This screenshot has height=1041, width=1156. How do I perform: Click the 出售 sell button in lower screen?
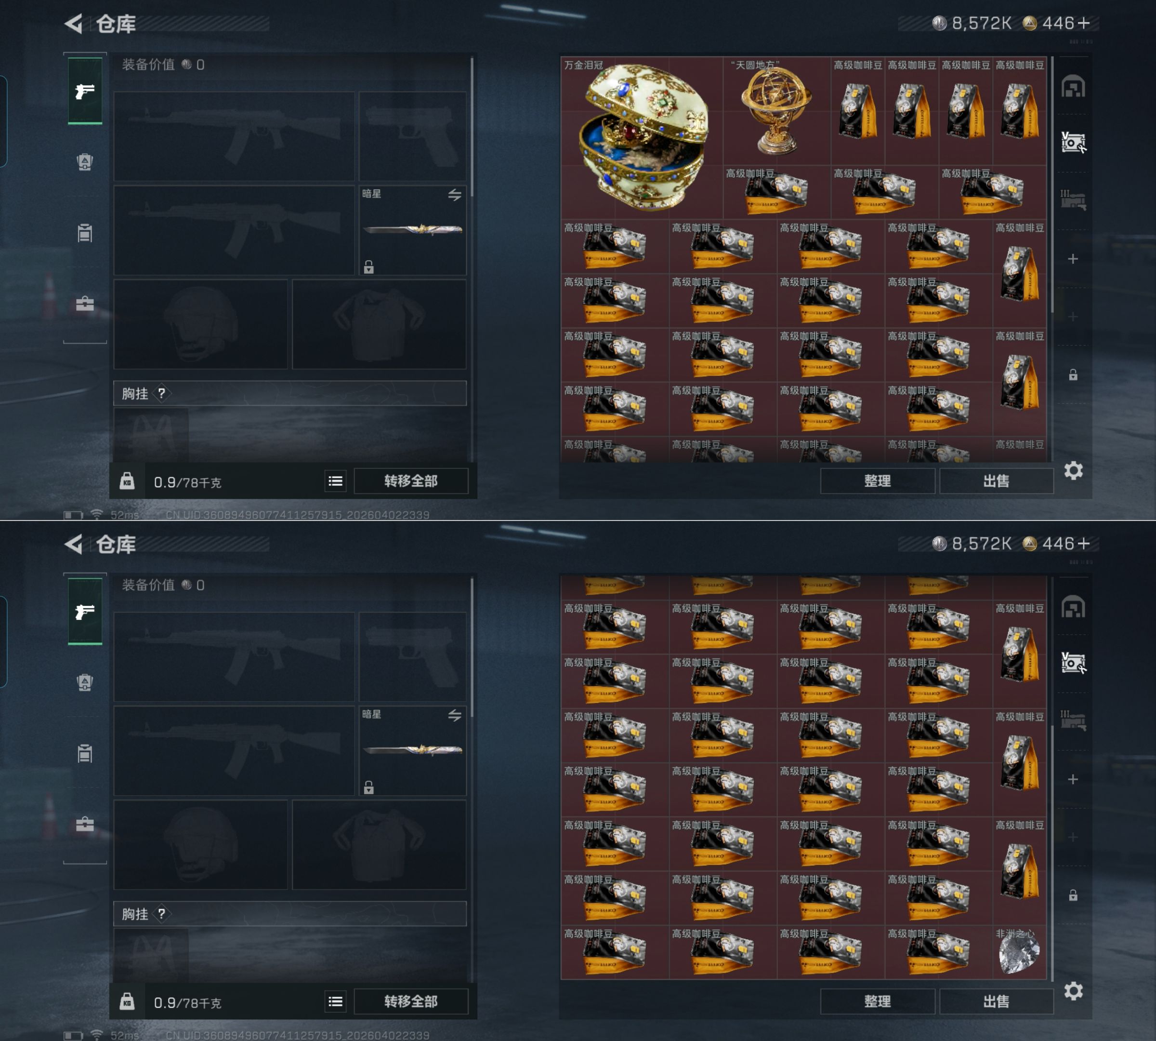coord(997,1001)
